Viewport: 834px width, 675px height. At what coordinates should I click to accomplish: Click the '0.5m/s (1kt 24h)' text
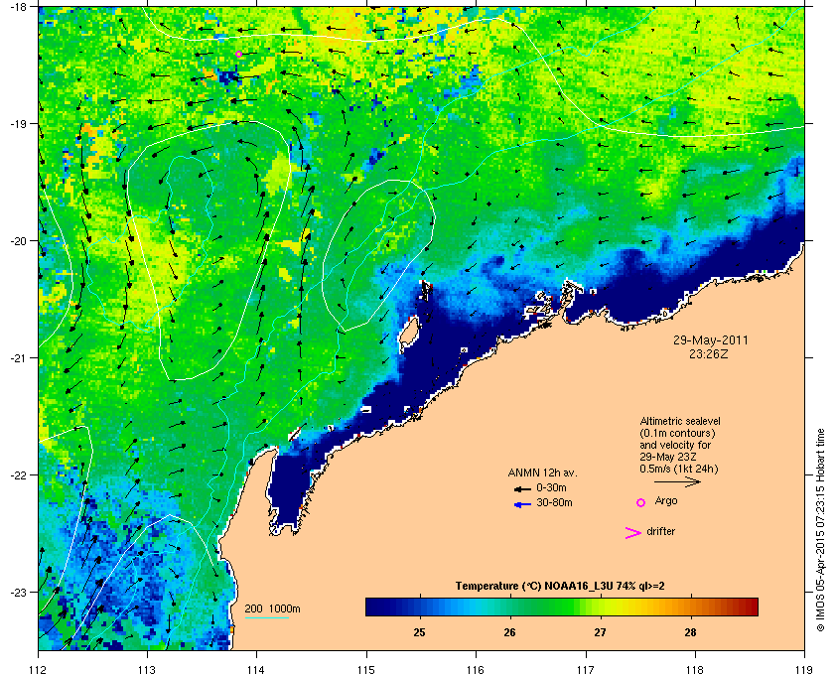[x=679, y=470]
